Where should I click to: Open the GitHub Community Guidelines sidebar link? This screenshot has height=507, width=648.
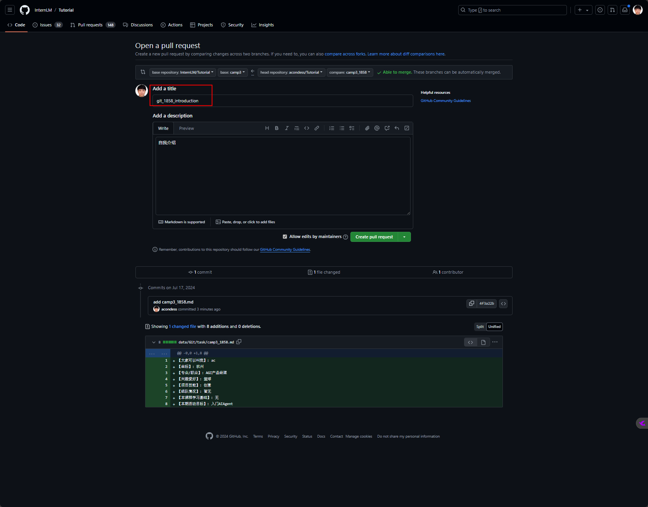tap(445, 101)
